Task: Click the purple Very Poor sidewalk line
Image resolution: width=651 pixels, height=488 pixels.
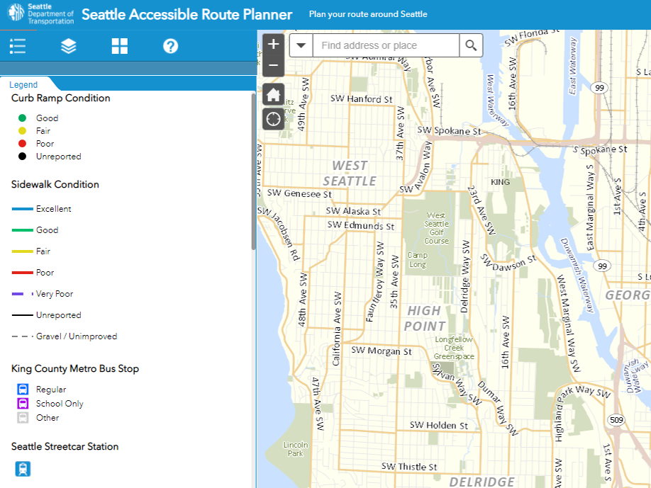Action: (x=23, y=294)
